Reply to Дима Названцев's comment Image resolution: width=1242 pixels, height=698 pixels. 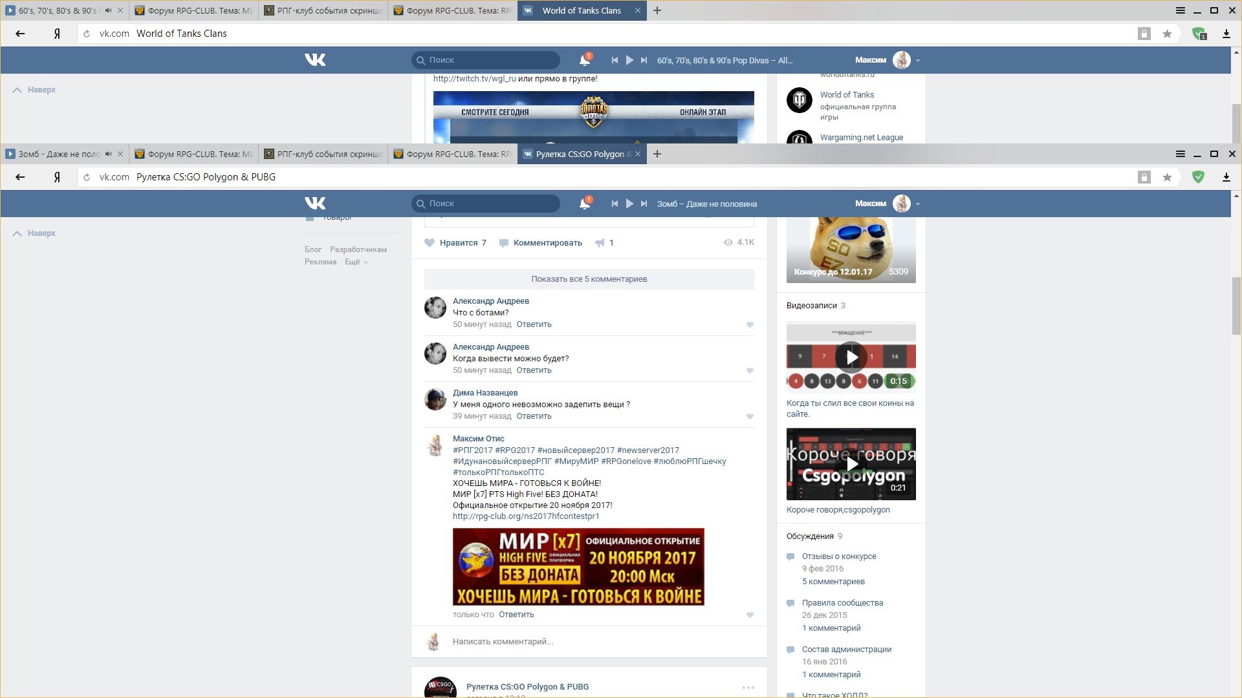(x=534, y=416)
